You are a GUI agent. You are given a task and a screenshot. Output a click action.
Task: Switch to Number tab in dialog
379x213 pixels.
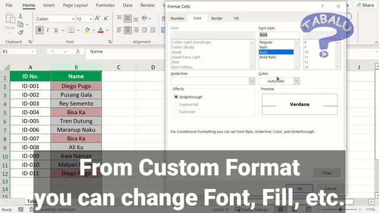coord(178,18)
